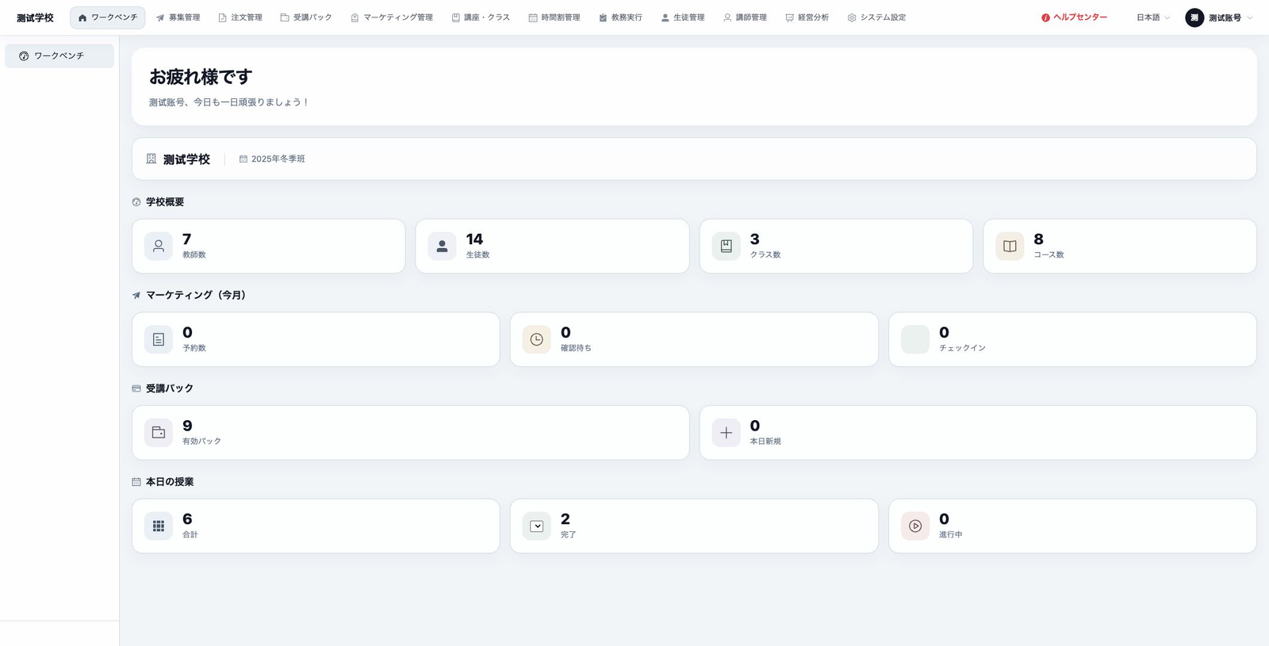1269x646 pixels.
Task: Click the 本日新規 plus icon
Action: click(x=726, y=433)
